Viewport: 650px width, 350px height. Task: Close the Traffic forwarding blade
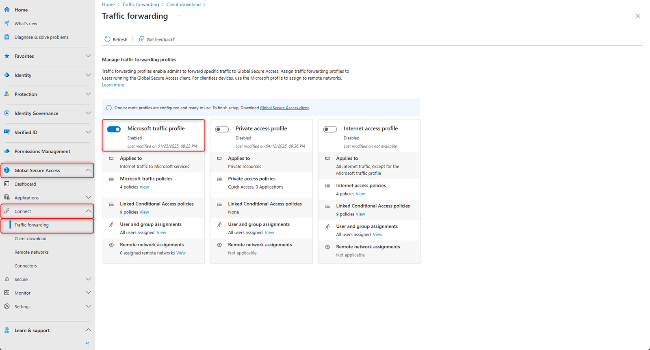(637, 16)
